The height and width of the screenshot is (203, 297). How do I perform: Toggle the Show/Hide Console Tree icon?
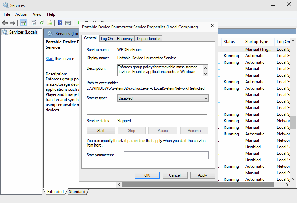pyautogui.click(x=24, y=23)
